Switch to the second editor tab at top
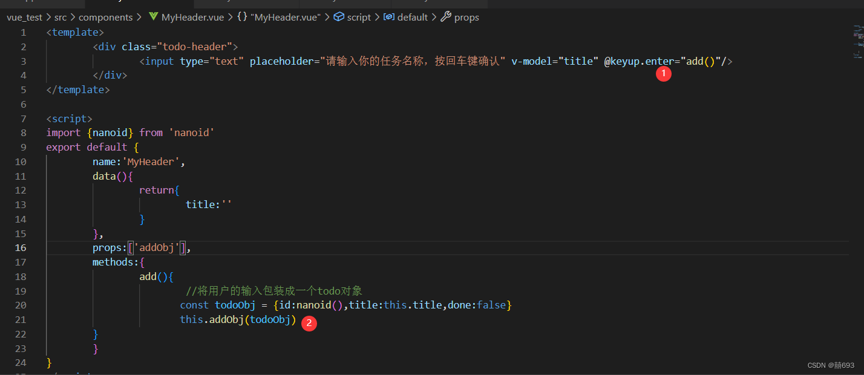Screen dimensions: 864x375 (x=139, y=3)
